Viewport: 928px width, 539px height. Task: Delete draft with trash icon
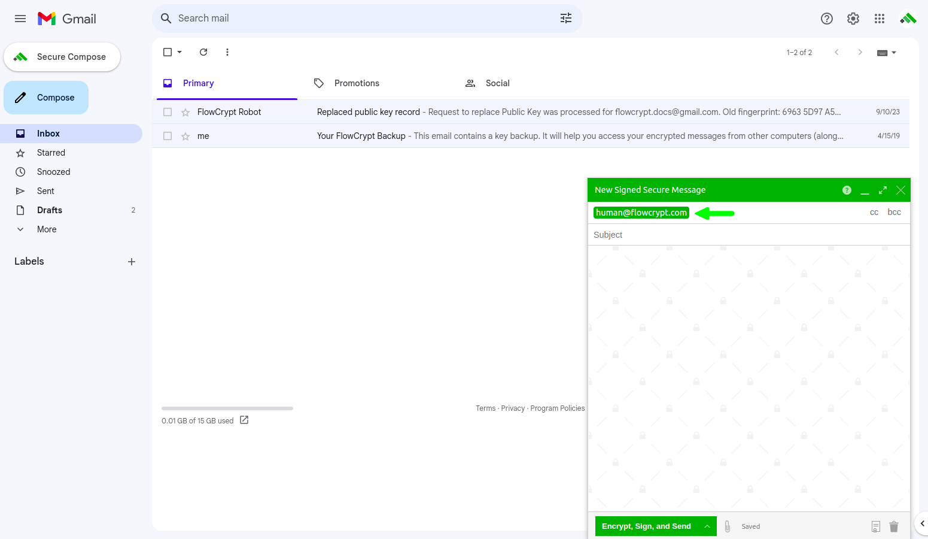pyautogui.click(x=894, y=526)
